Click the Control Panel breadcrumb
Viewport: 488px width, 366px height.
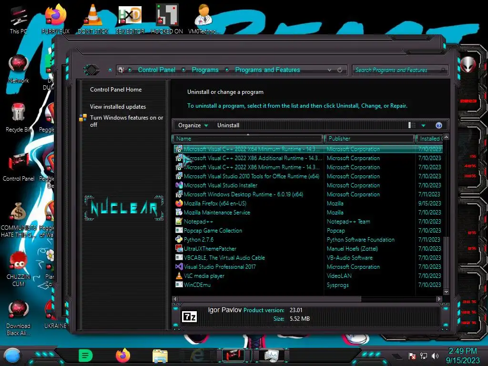tap(156, 70)
